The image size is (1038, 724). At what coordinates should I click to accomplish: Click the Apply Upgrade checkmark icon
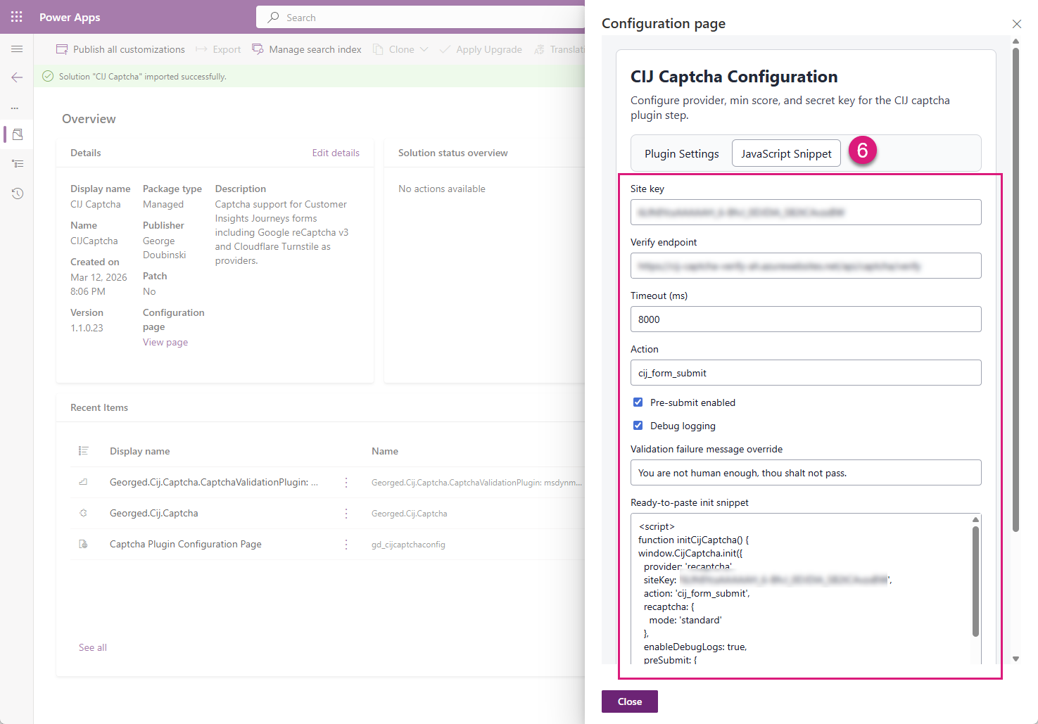coord(445,49)
